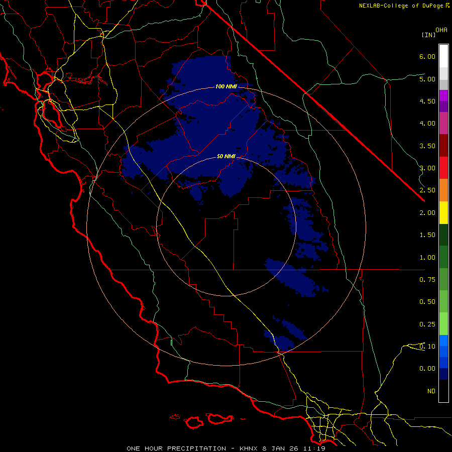Select the 2.00 legend label

(x=427, y=213)
